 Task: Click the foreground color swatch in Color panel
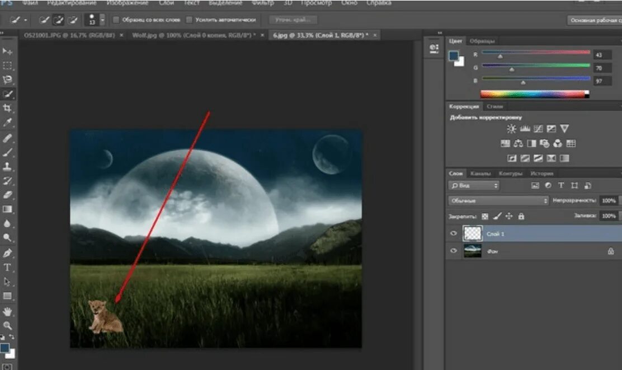(x=454, y=56)
